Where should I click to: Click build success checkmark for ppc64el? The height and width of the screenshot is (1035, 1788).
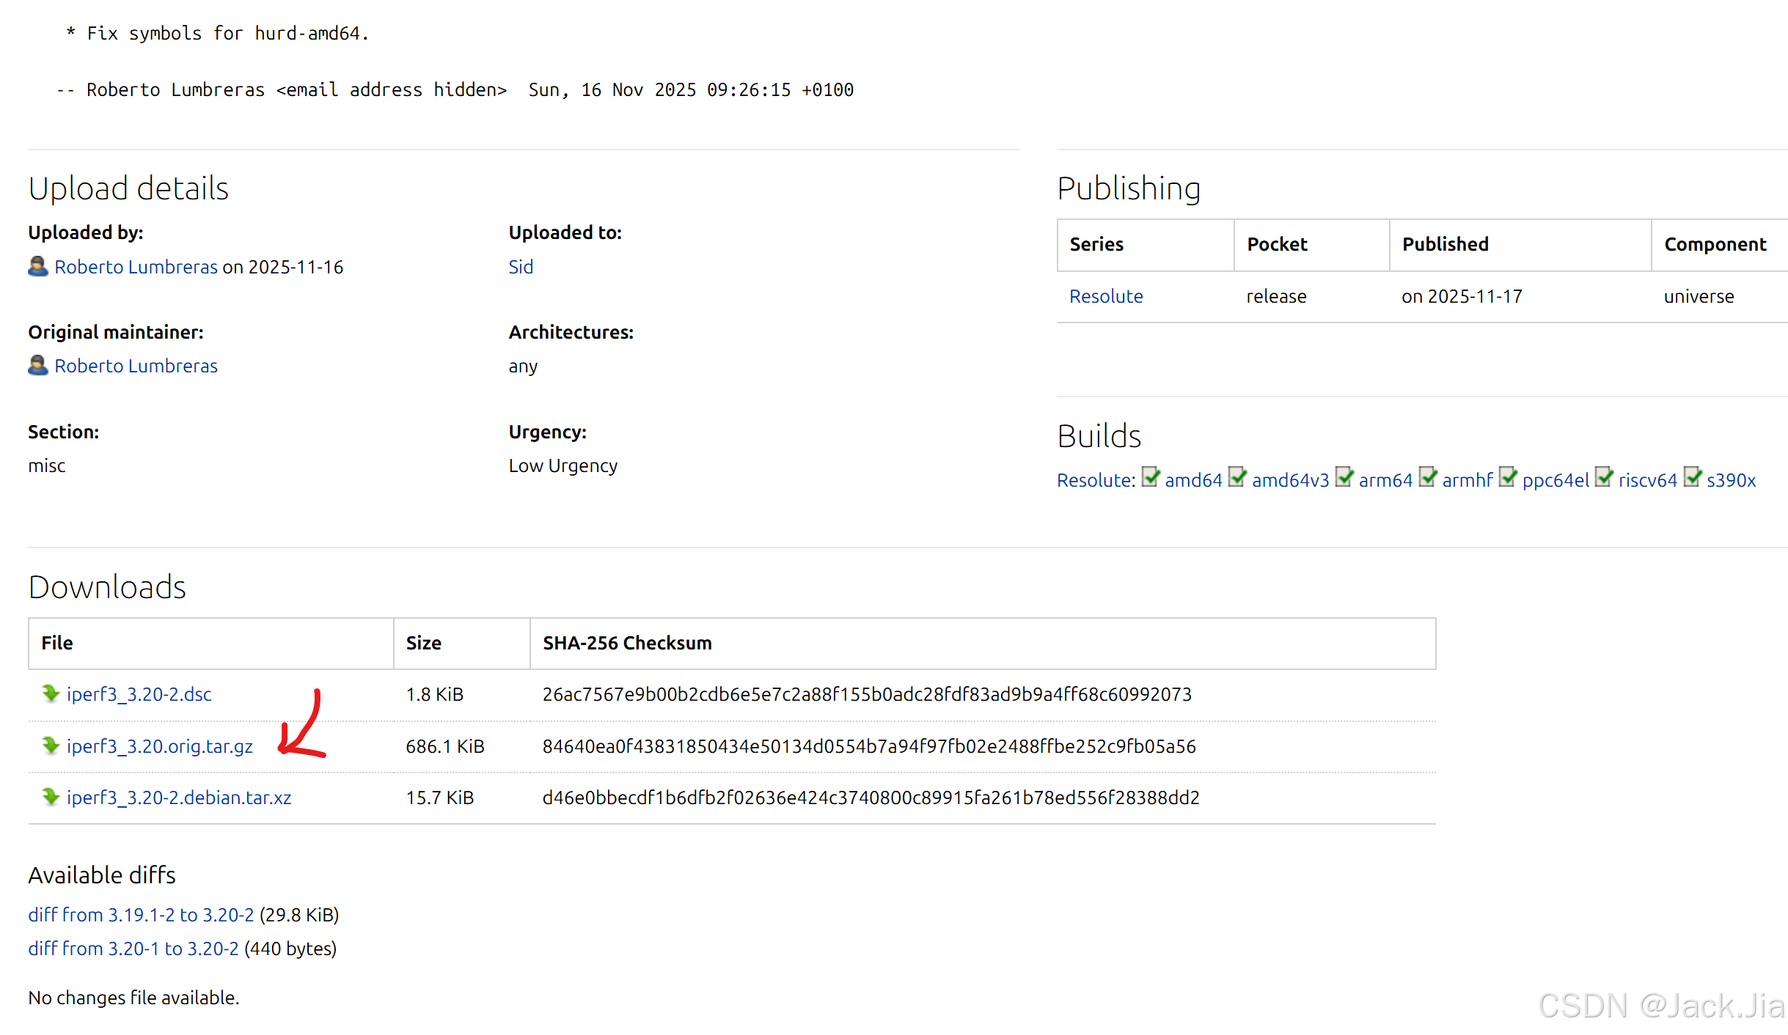pyautogui.click(x=1507, y=478)
